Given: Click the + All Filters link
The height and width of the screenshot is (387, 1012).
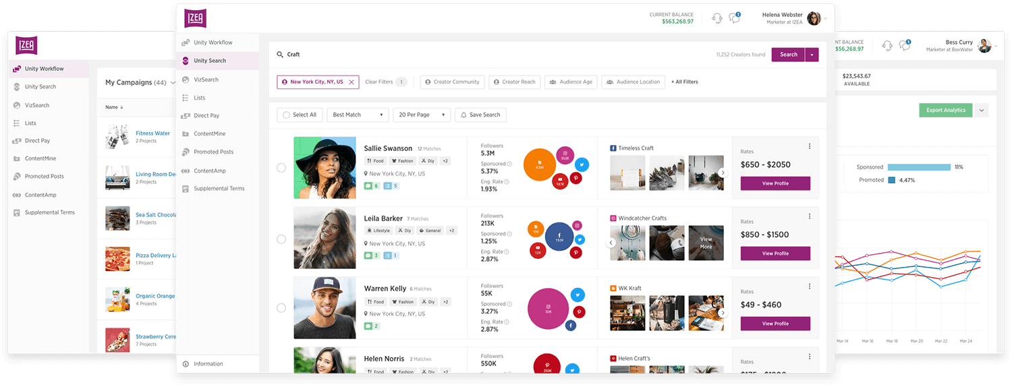Looking at the screenshot, I should (x=685, y=82).
